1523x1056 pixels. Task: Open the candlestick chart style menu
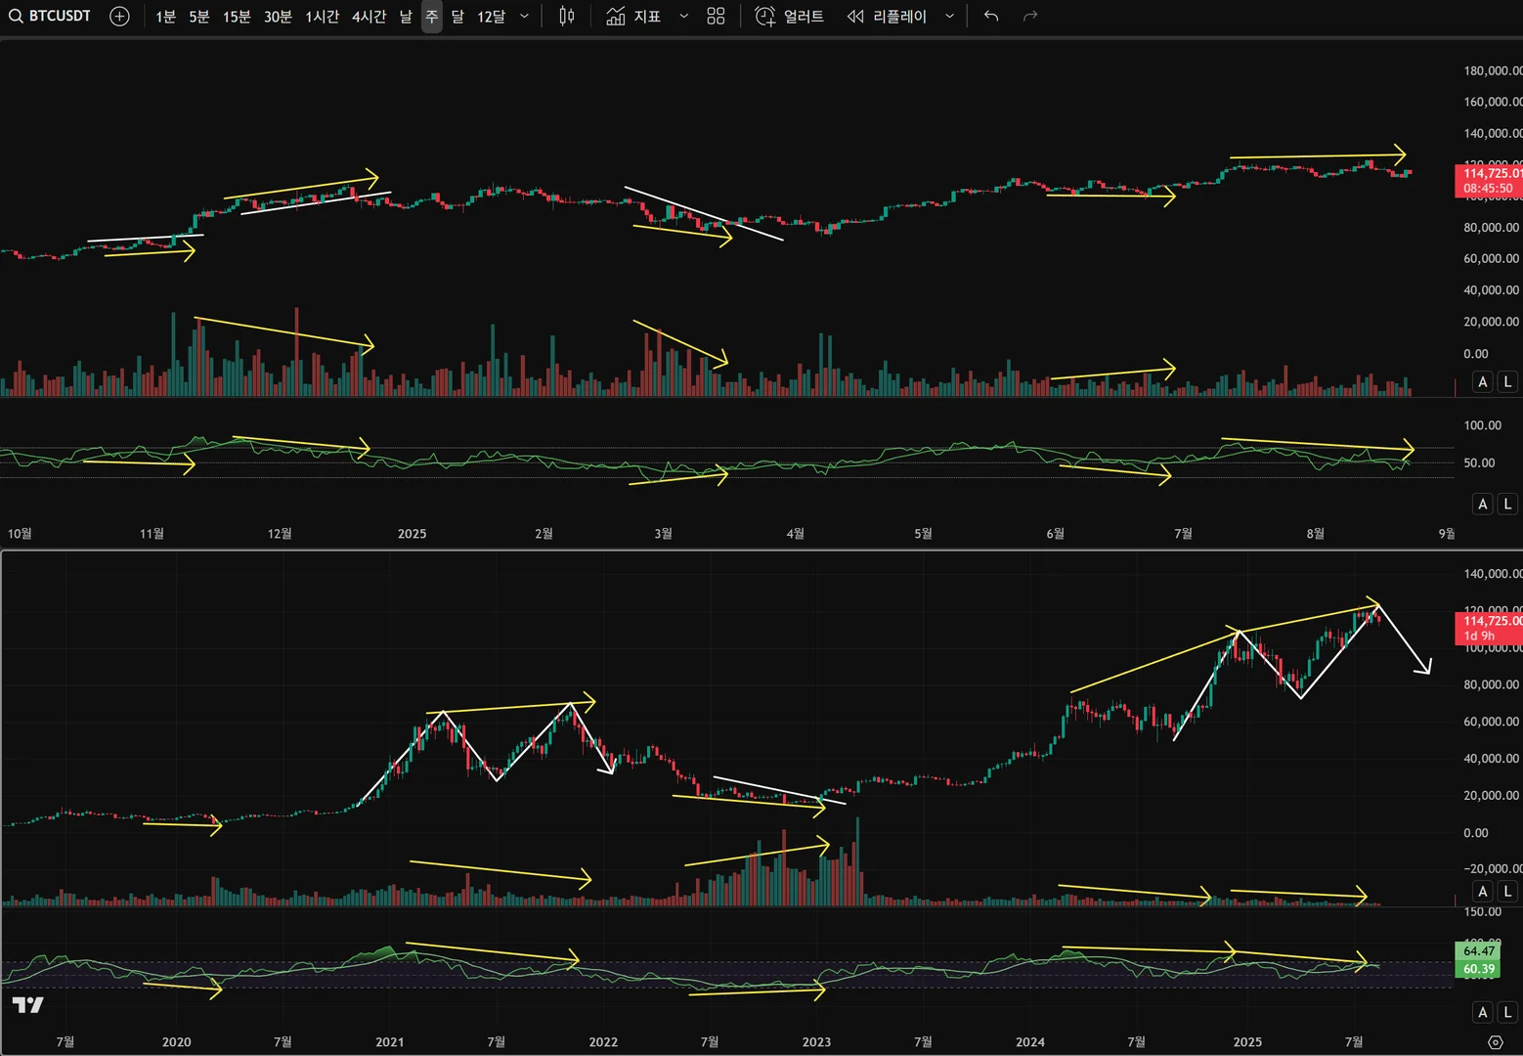(567, 17)
